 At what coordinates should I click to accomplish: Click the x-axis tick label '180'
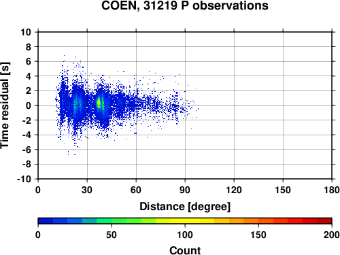331,190
